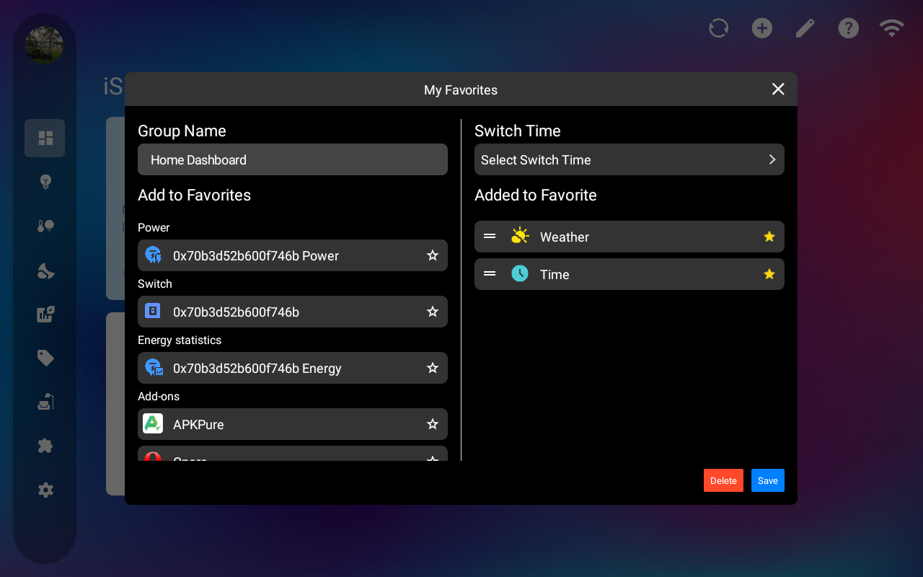Click the refresh sync icon
The height and width of the screenshot is (577, 923).
718,28
